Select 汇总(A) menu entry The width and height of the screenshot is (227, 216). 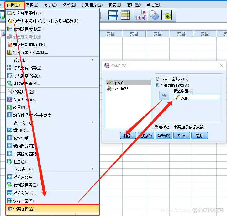click(x=53, y=162)
